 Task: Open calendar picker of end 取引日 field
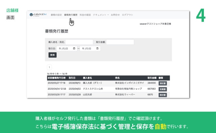(98, 48)
